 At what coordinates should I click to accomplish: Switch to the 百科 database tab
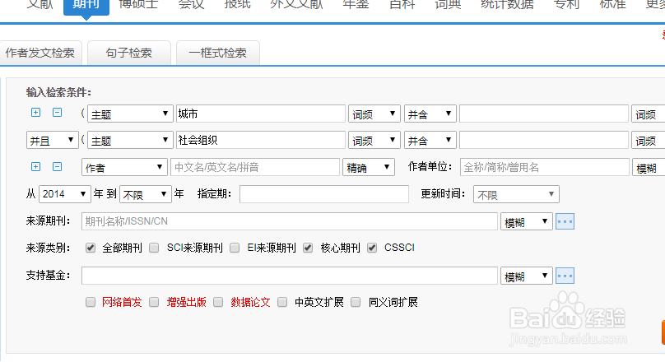pyautogui.click(x=402, y=5)
